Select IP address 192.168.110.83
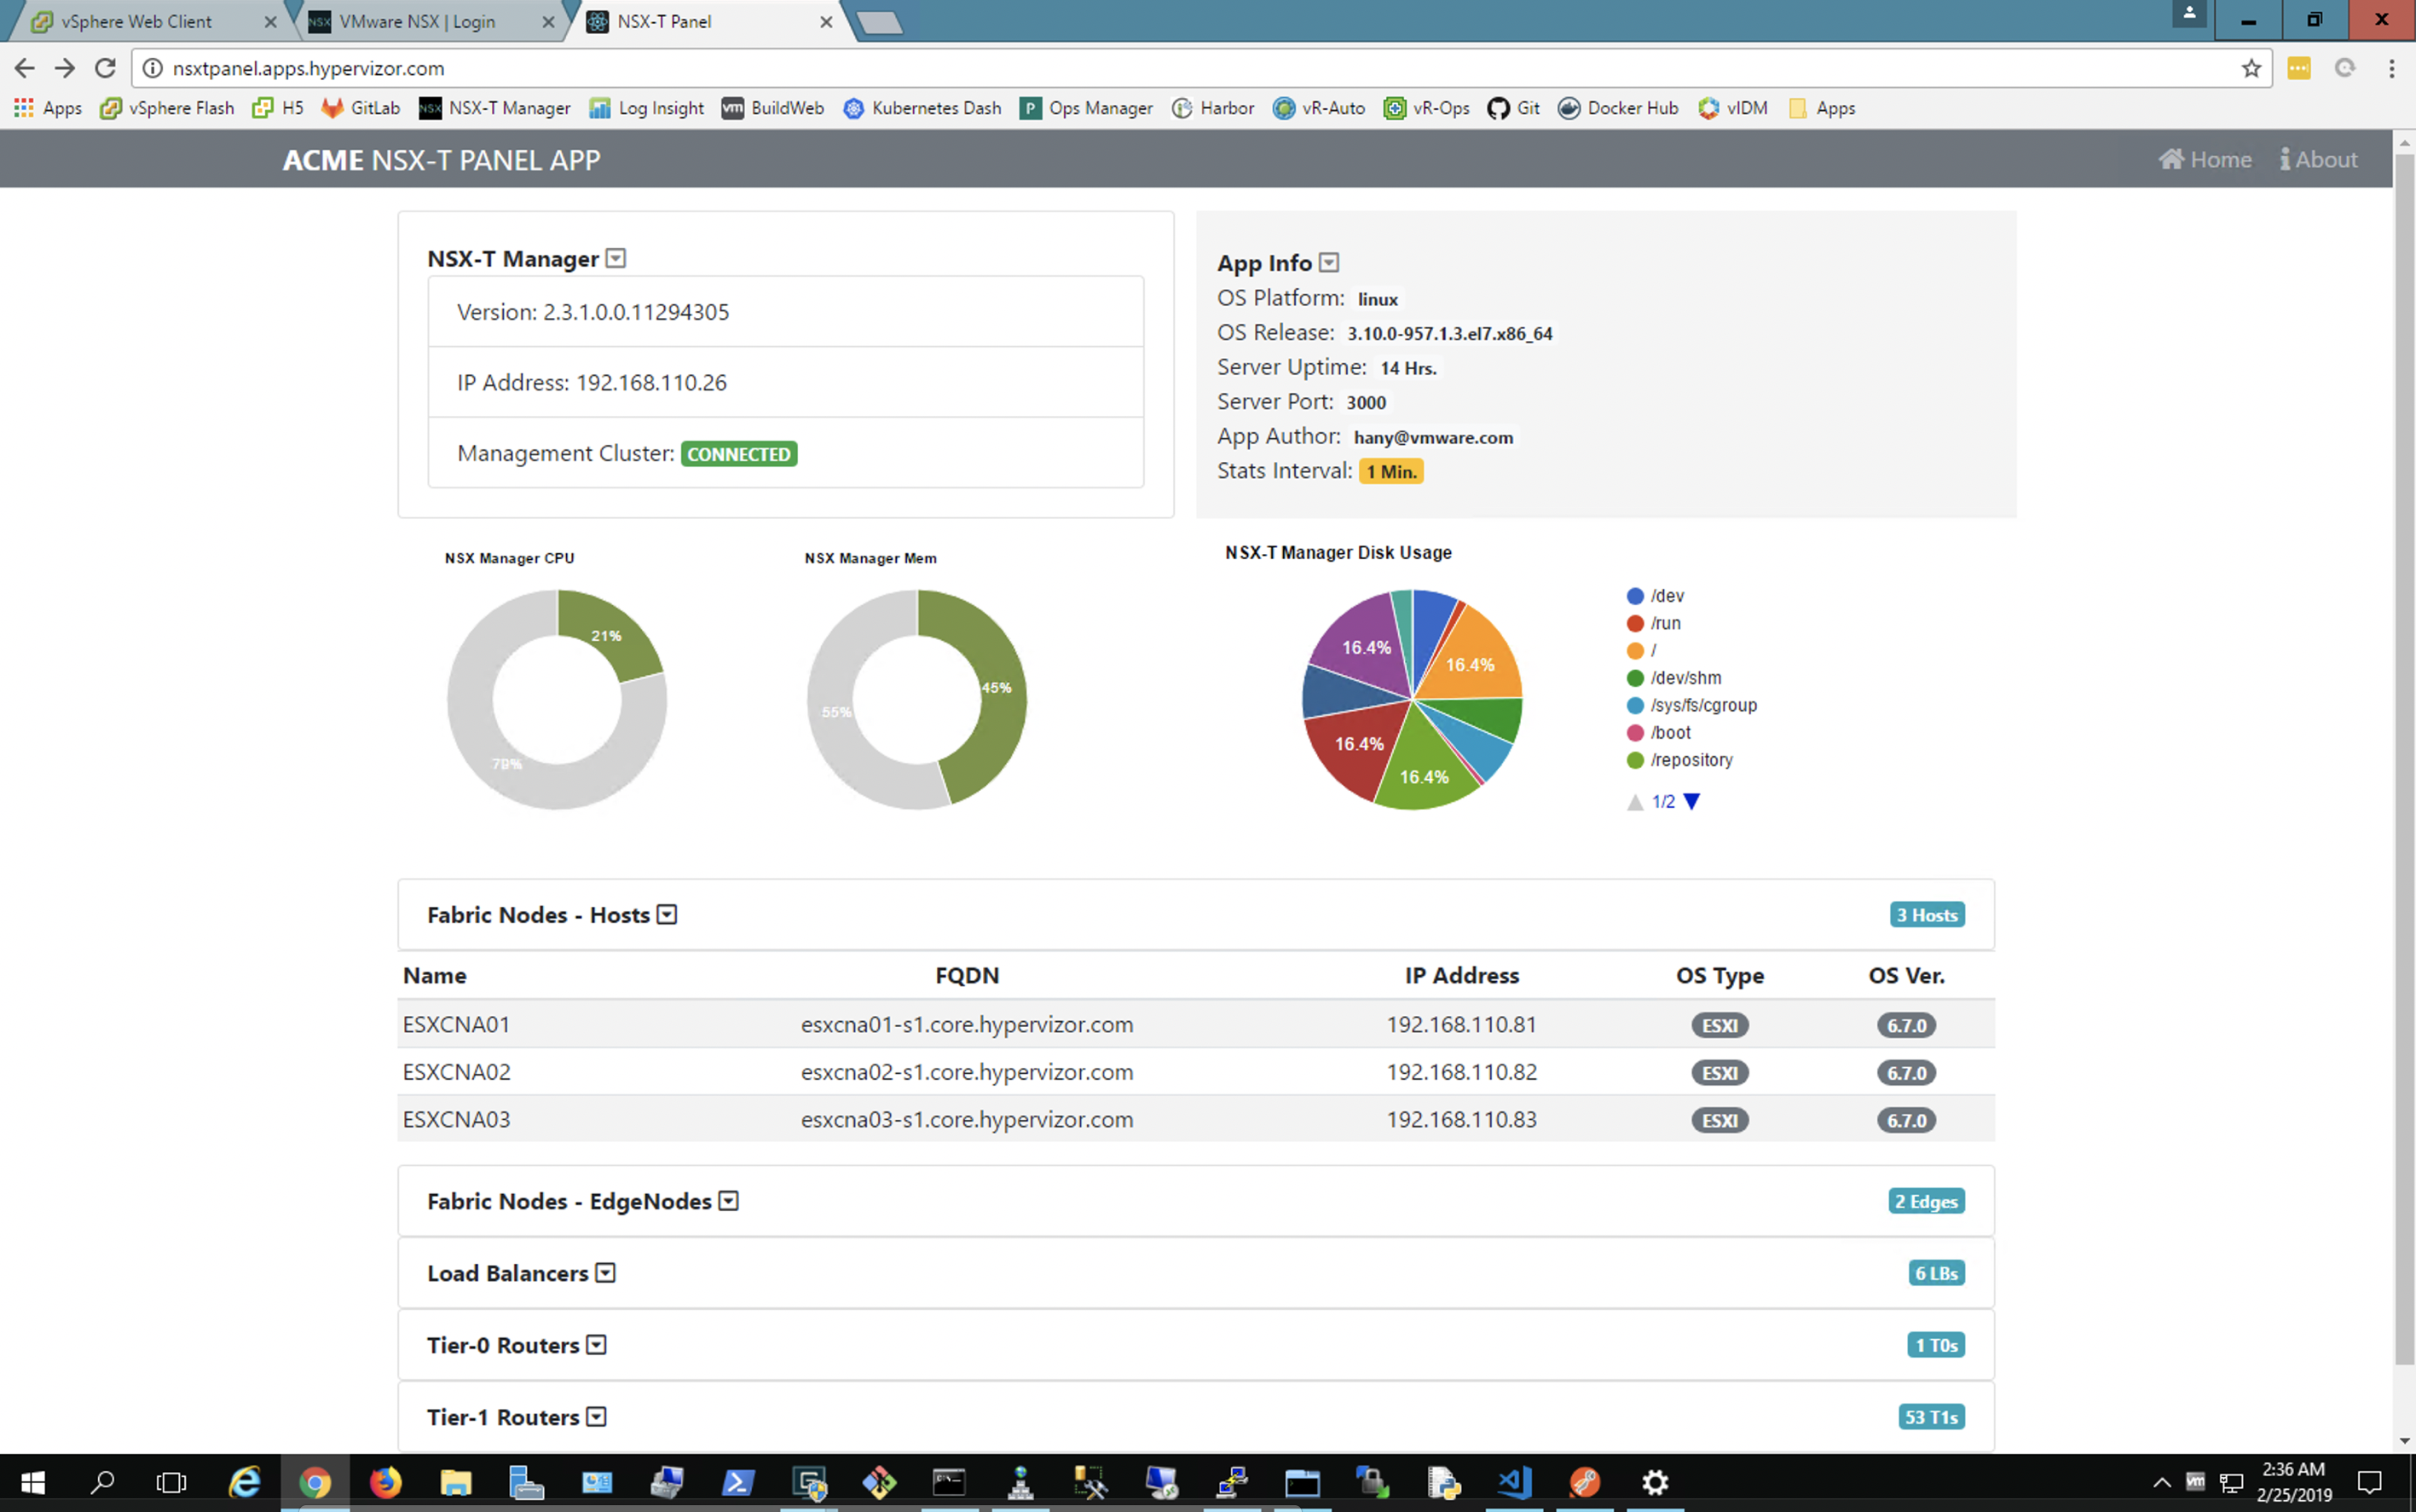 [1461, 1119]
